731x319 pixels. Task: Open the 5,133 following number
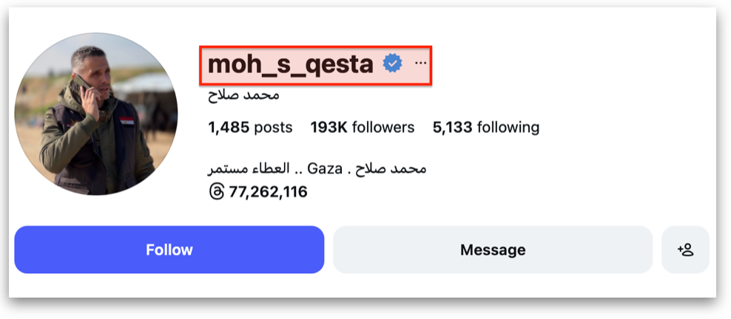coord(452,128)
